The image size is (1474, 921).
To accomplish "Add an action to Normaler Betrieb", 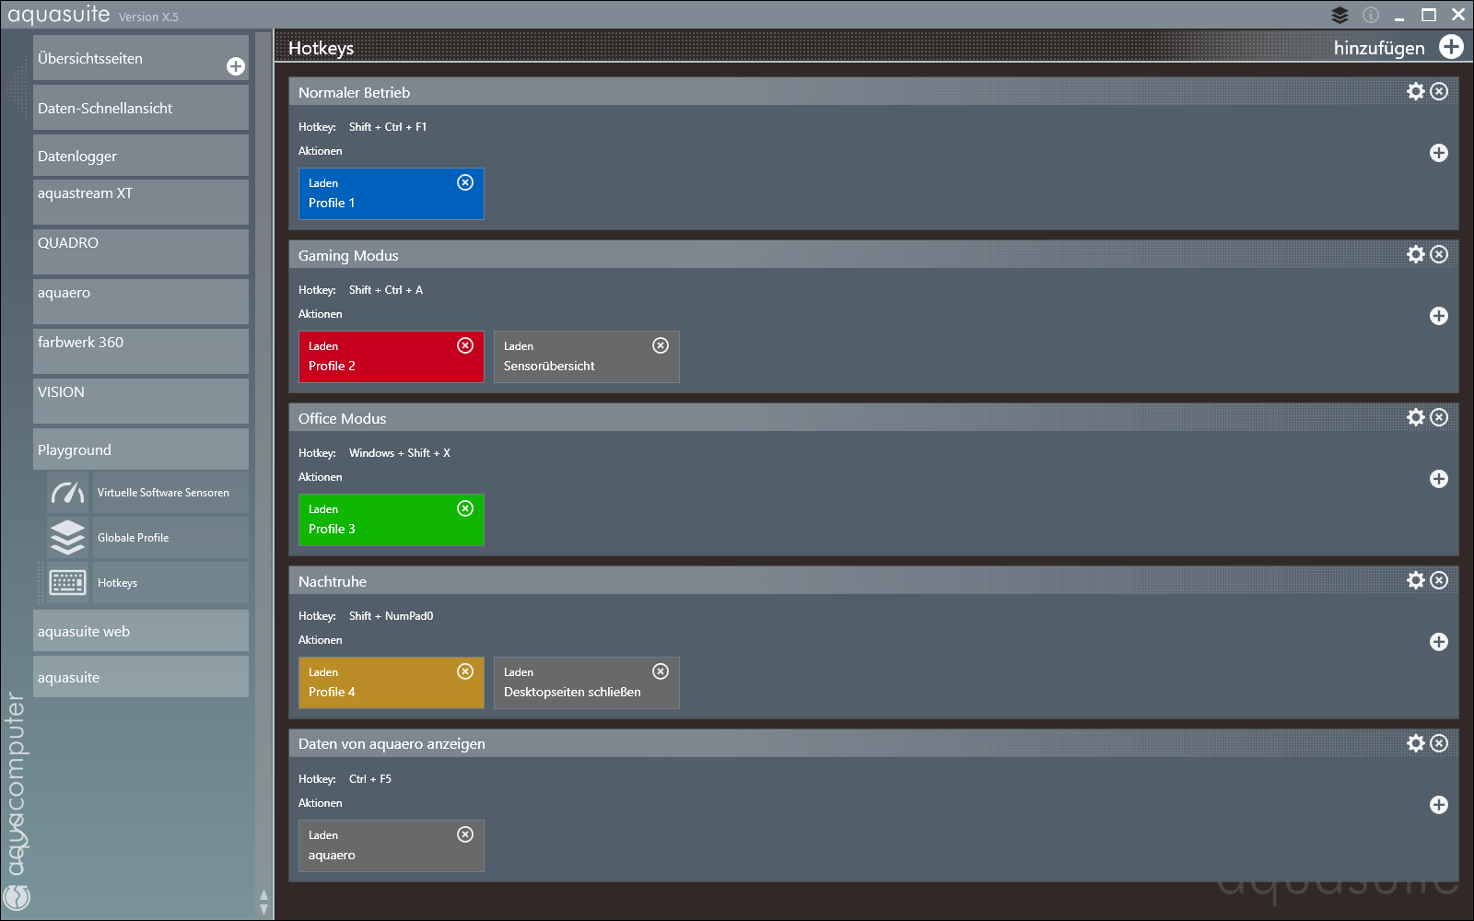I will [x=1439, y=153].
